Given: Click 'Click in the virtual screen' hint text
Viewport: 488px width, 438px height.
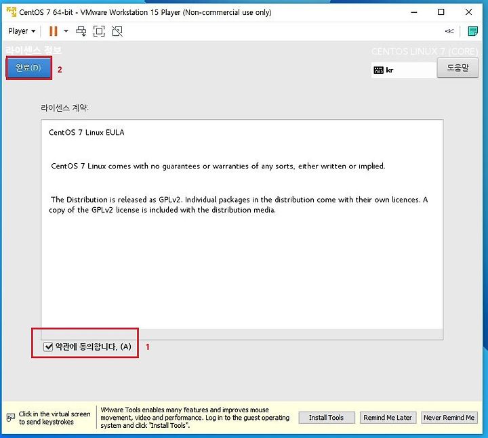Looking at the screenshot, I should (54, 418).
